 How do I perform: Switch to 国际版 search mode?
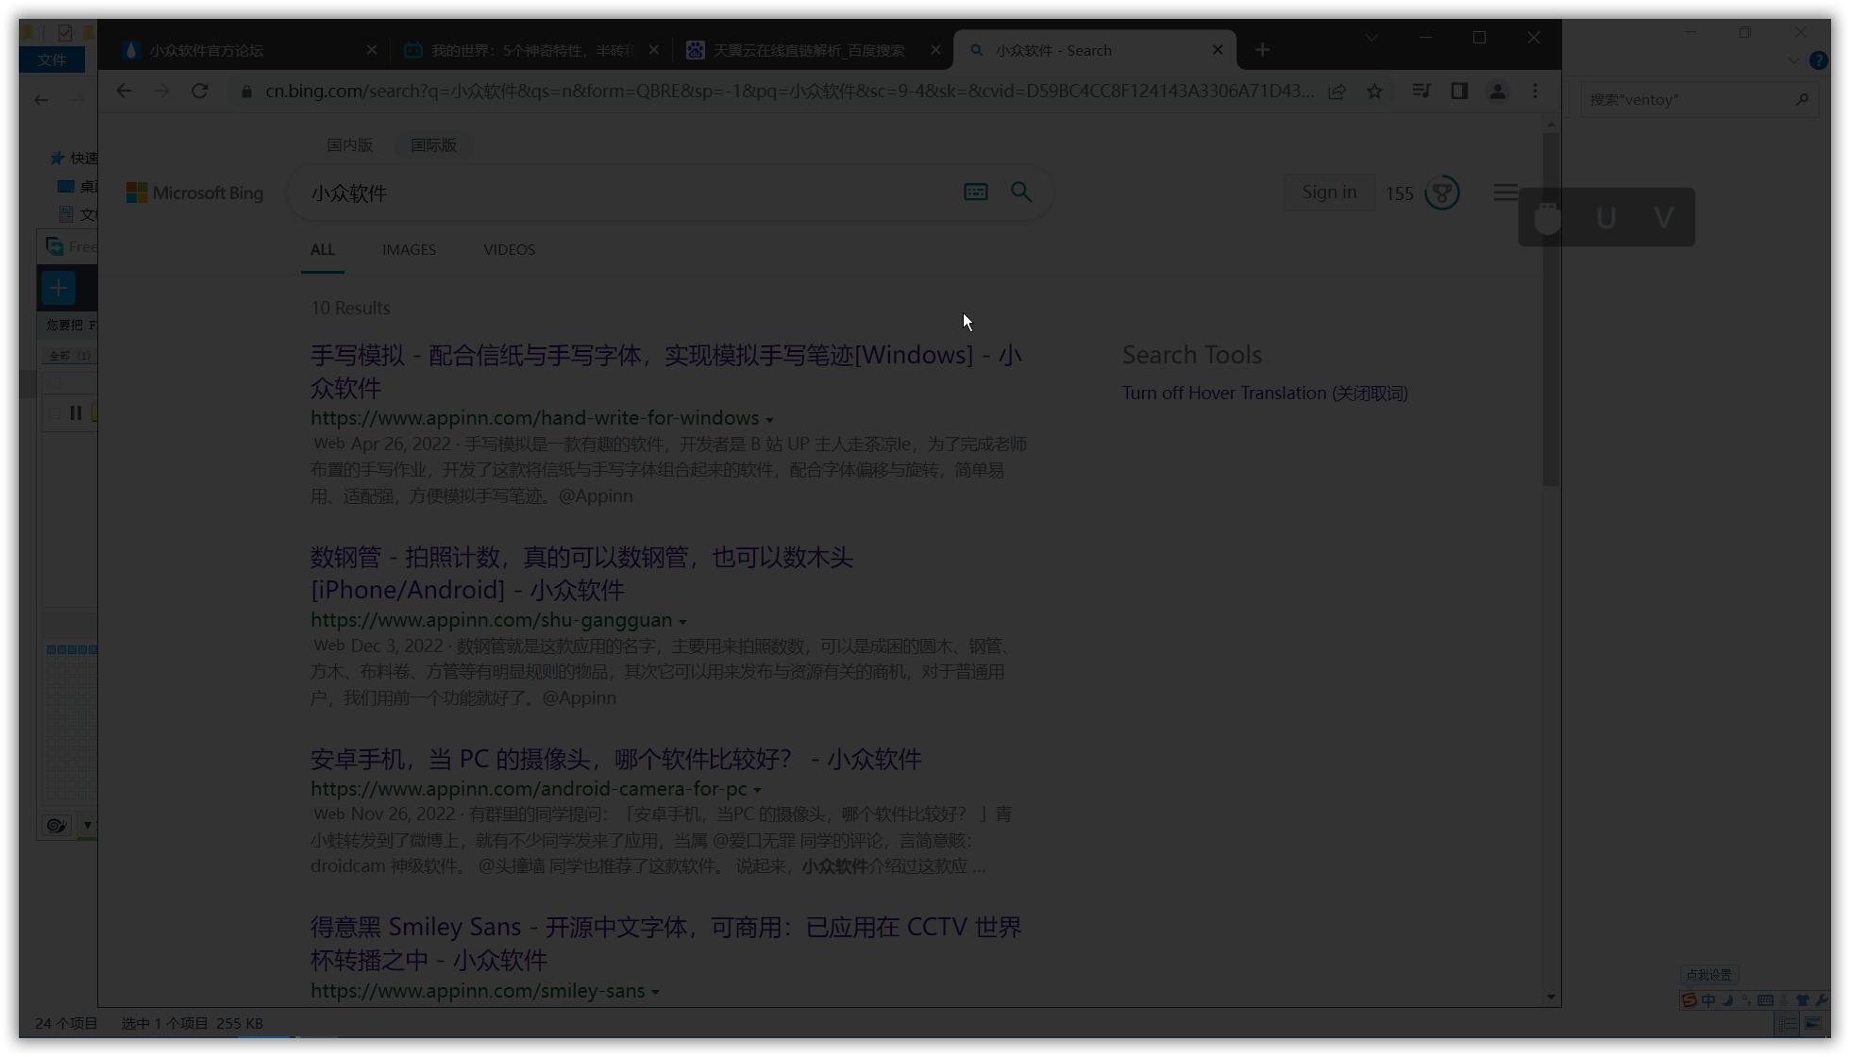pyautogui.click(x=433, y=145)
